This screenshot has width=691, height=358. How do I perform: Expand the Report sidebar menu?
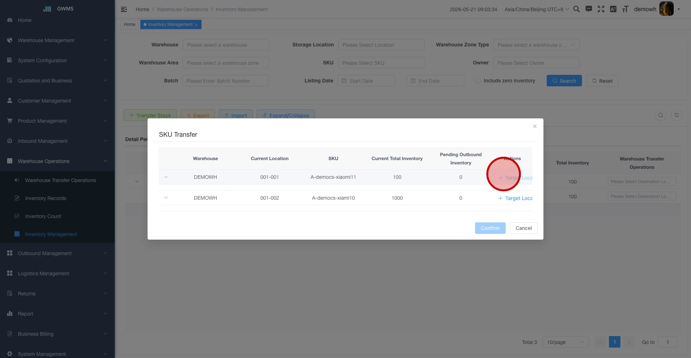(x=58, y=314)
